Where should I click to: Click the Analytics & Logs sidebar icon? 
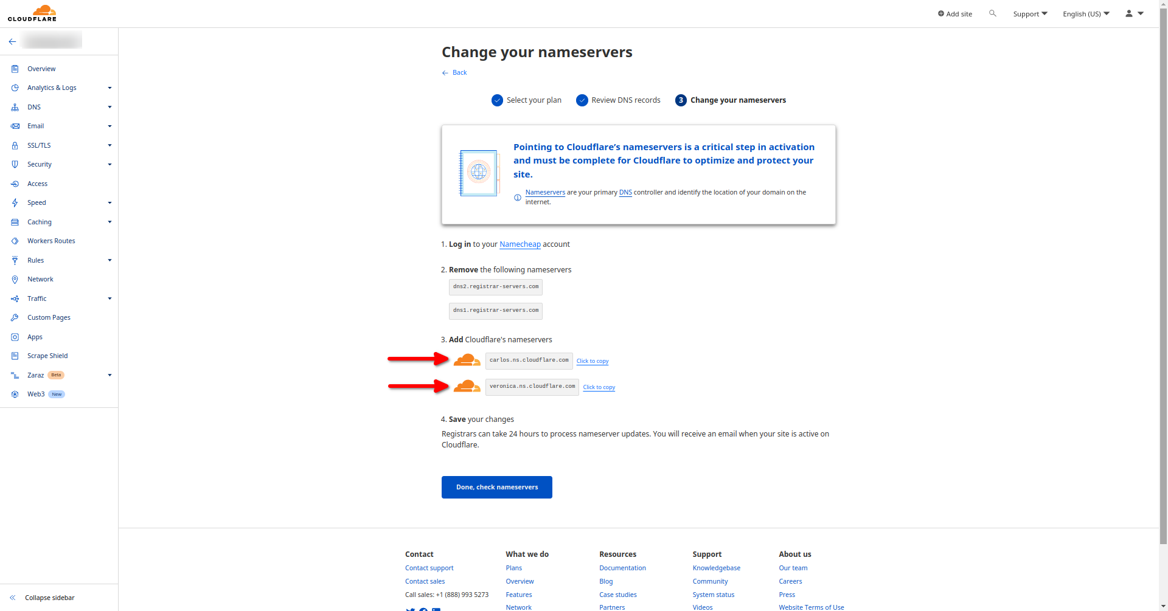pos(15,88)
